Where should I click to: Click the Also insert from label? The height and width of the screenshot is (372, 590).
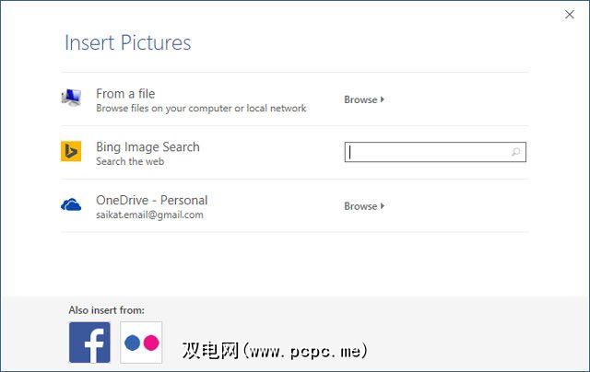(107, 310)
